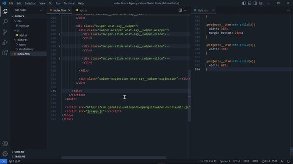
Task: Toggle primary side bar layout button
Action: tap(244, 3)
